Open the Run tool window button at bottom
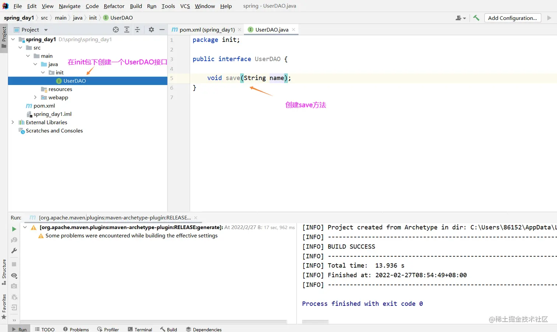 [19, 329]
